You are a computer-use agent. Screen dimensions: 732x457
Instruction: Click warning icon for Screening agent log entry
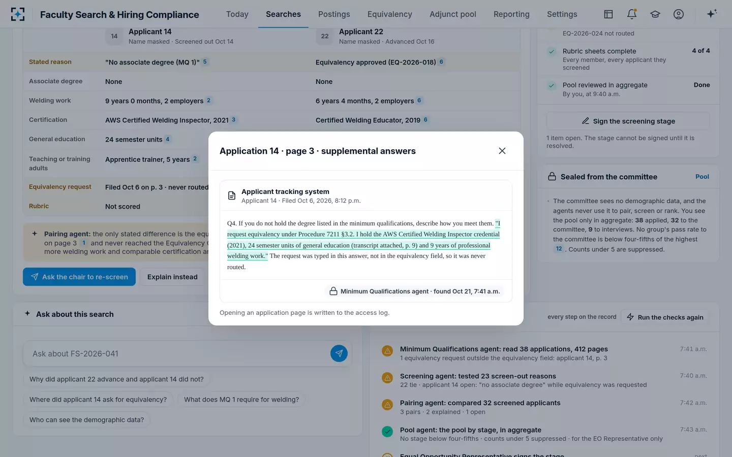click(x=387, y=378)
